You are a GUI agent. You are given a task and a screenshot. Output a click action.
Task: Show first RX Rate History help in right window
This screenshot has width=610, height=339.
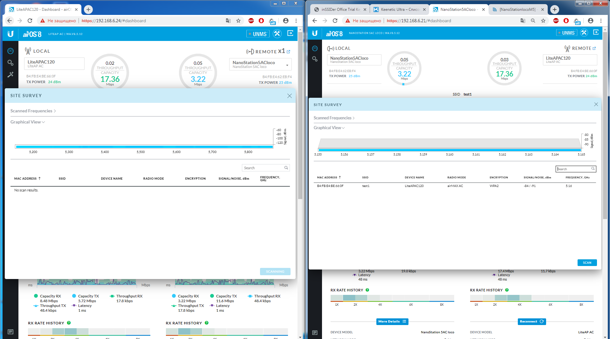tap(367, 290)
